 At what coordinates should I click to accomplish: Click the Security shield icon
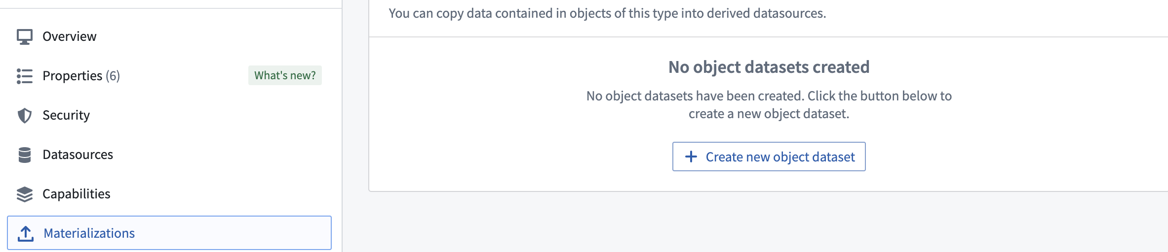pos(25,115)
